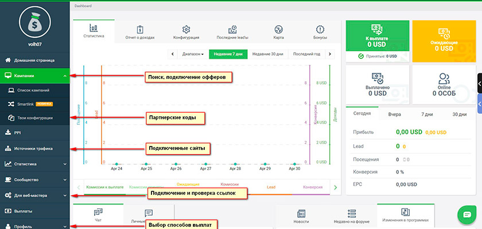Open Список кампаний submenu item
482x229 pixels.
pos(35,90)
